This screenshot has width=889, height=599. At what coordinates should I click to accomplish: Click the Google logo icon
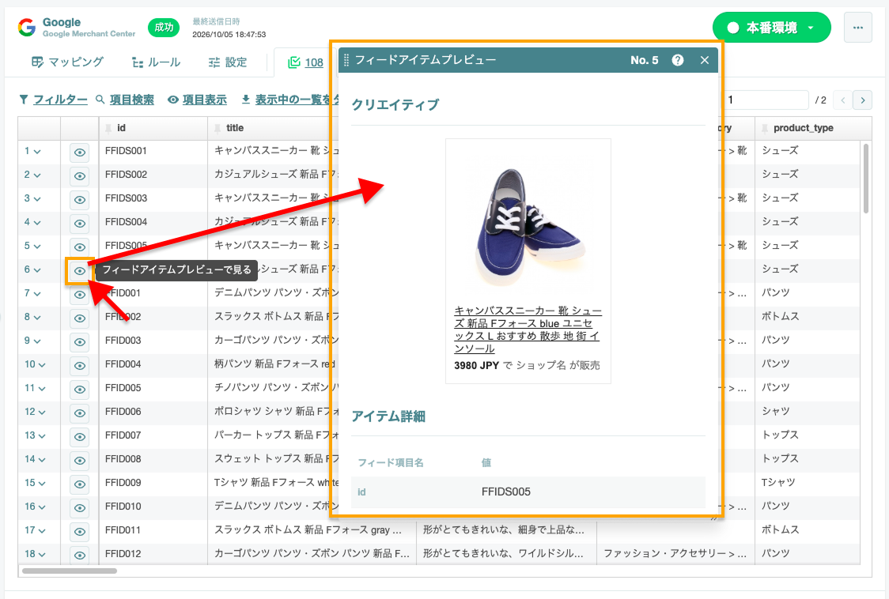click(x=27, y=27)
